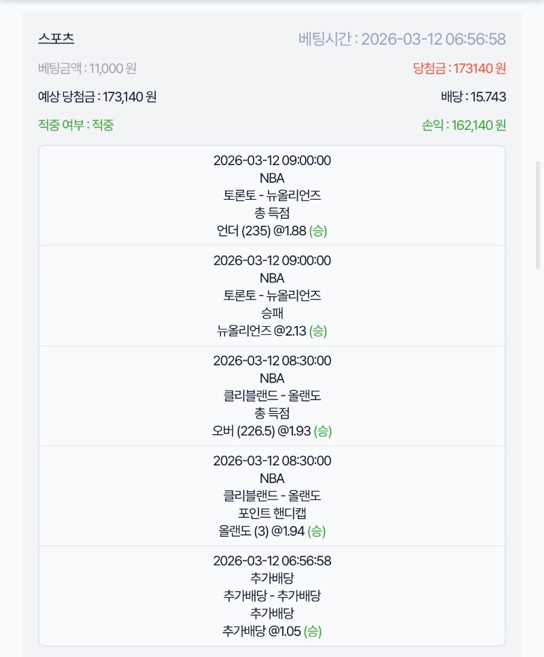Select the 올랜도 (3) @1.94 handicap row
This screenshot has height=657, width=544.
coord(271,531)
